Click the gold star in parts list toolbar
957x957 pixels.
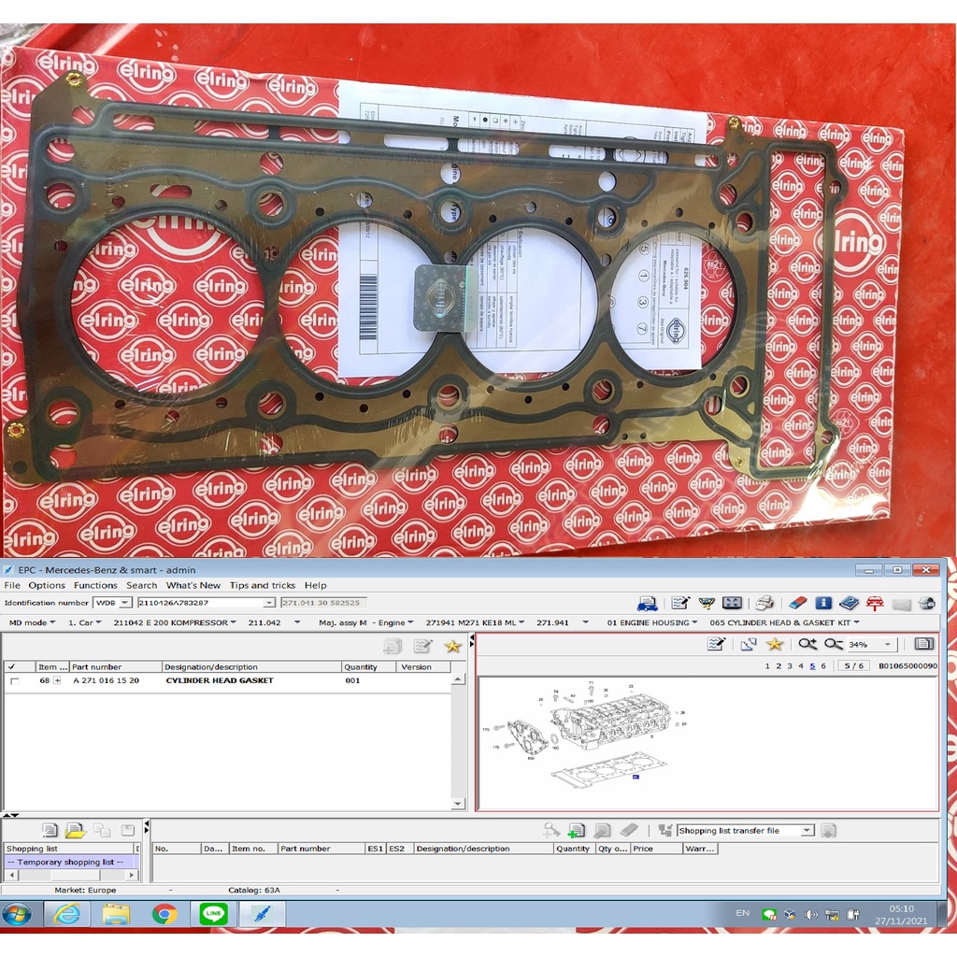click(452, 647)
